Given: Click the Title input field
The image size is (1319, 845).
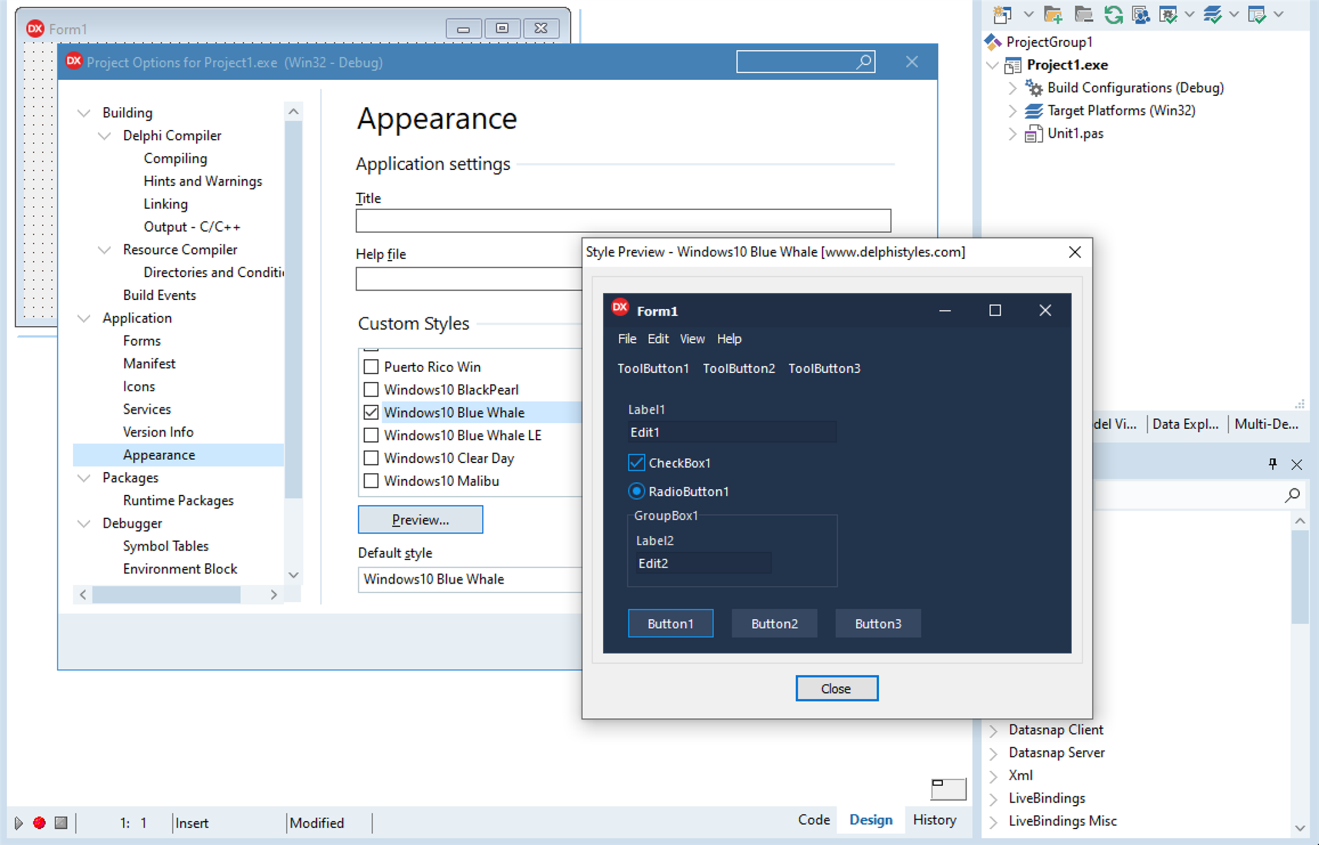Looking at the screenshot, I should click(623, 221).
